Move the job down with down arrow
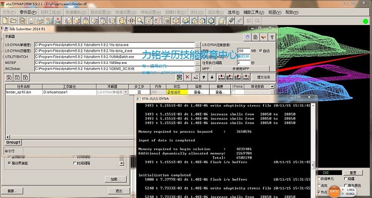 [x=212, y=77]
